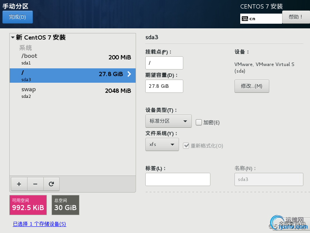The height and width of the screenshot is (233, 310).
Task: Click the 可用空间 992.5 KiB box
Action: pyautogui.click(x=28, y=205)
